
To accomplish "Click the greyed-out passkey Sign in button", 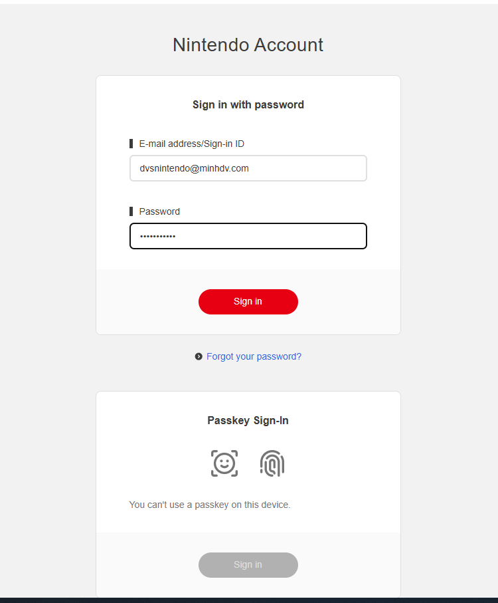I will tap(248, 565).
